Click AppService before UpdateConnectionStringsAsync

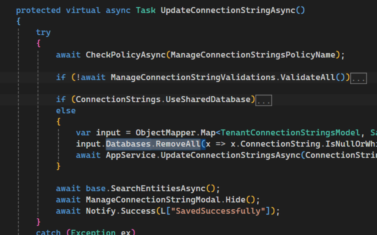[x=130, y=155]
